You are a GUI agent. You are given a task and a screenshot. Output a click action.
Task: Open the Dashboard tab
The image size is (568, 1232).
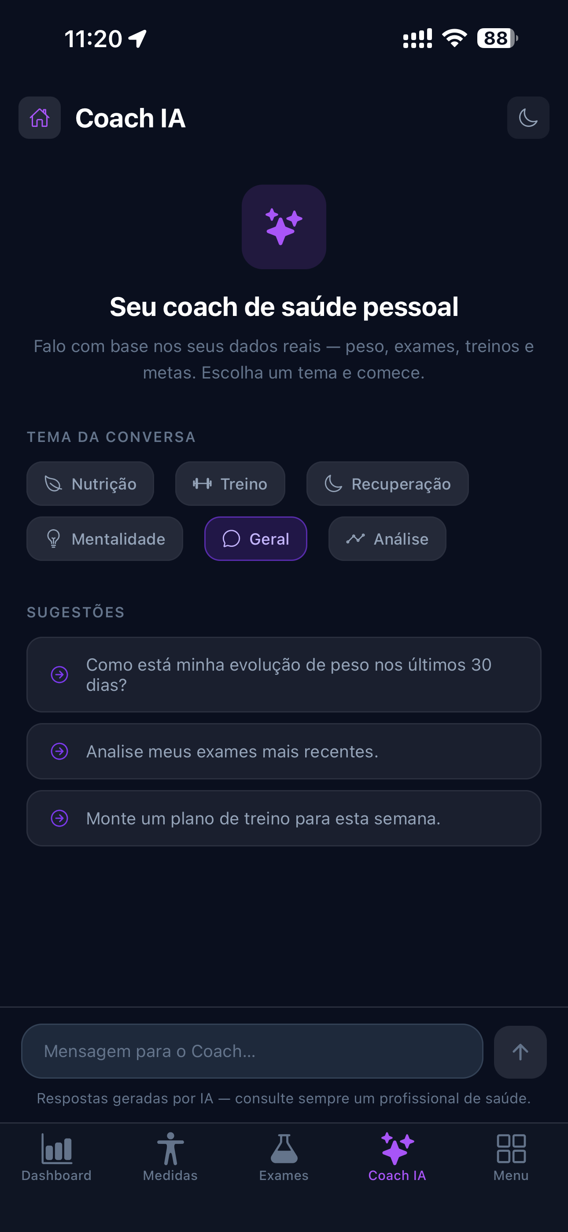(56, 1158)
